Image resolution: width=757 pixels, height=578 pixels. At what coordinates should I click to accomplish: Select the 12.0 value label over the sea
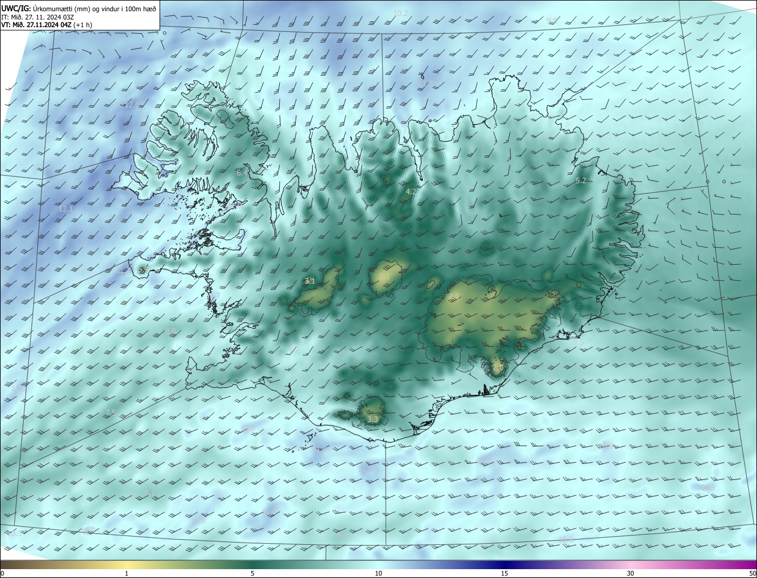click(132, 105)
